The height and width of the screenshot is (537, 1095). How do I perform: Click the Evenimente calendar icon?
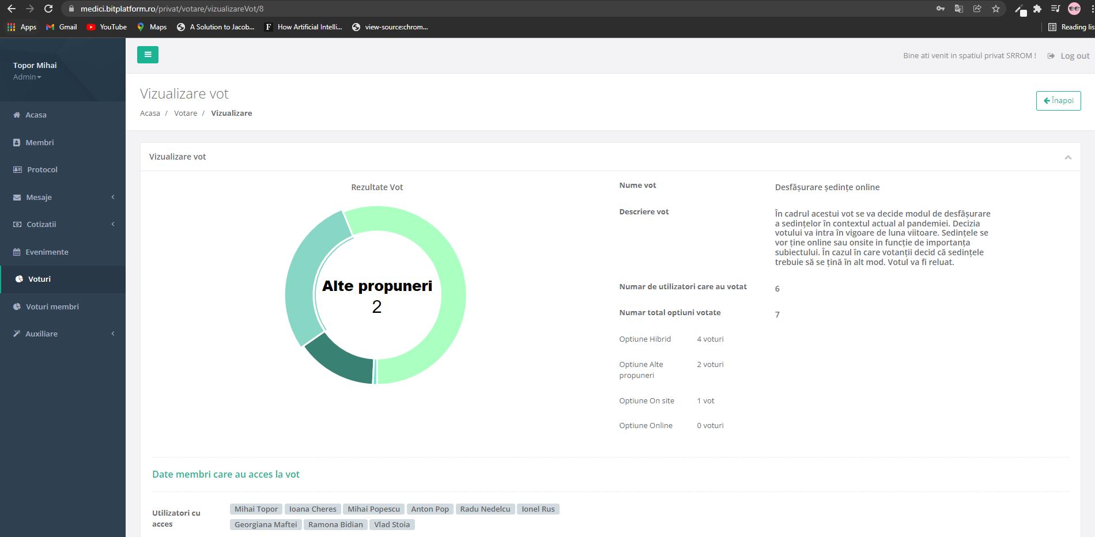click(x=17, y=252)
